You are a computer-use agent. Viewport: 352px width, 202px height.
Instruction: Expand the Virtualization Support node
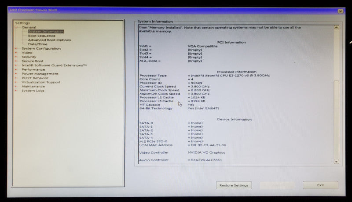pyautogui.click(x=16, y=82)
